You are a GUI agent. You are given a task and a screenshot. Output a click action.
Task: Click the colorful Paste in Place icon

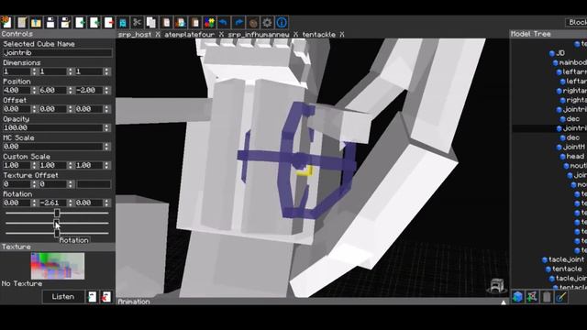click(x=181, y=22)
